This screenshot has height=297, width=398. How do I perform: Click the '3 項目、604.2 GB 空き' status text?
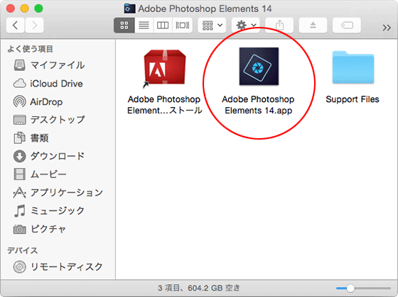[199, 288]
